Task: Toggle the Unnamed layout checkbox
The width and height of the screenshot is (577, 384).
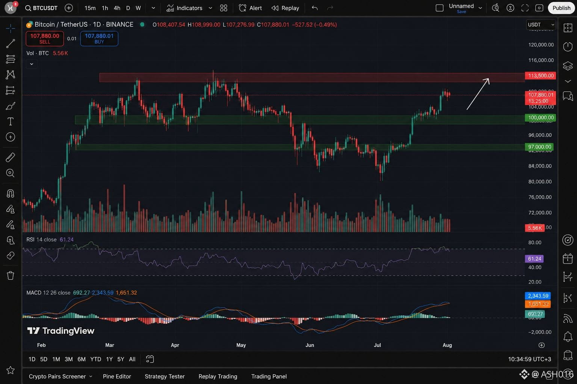Action: (x=440, y=8)
